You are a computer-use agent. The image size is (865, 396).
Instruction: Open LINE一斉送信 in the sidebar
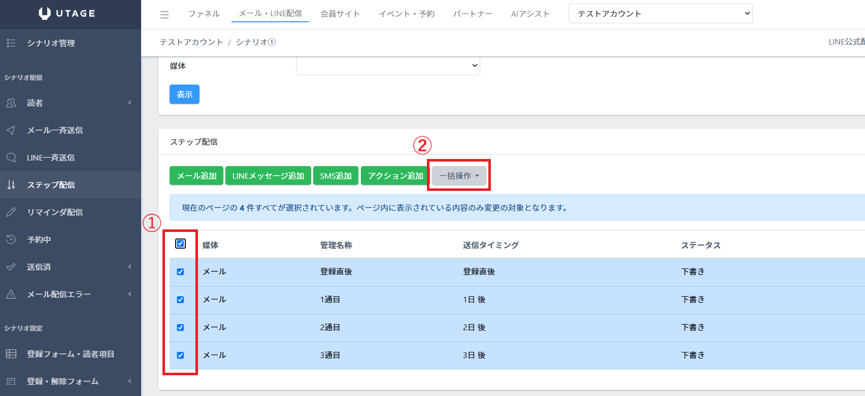click(x=71, y=157)
